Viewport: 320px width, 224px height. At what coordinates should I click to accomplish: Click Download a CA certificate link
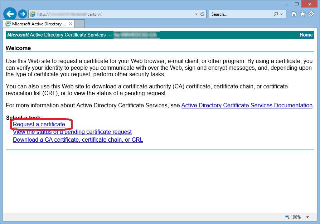[x=78, y=140]
